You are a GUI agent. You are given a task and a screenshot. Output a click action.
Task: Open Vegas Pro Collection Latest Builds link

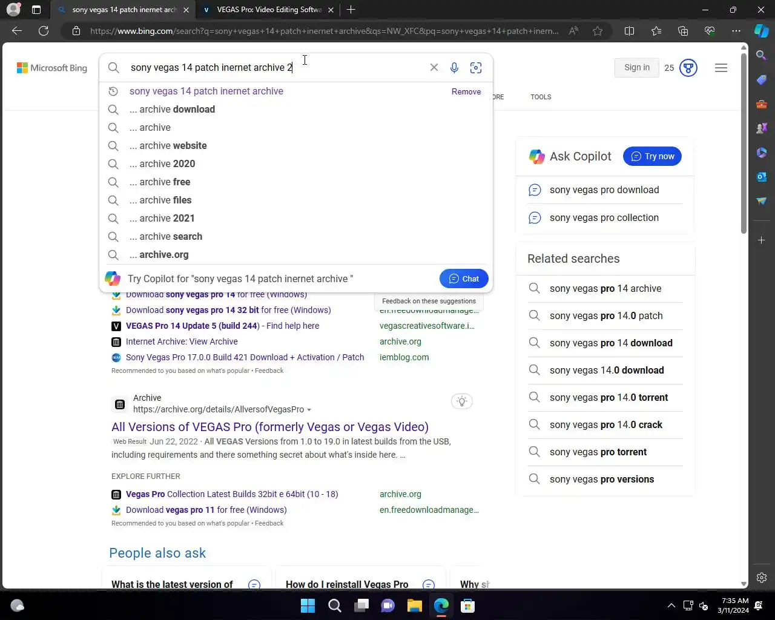pyautogui.click(x=232, y=494)
